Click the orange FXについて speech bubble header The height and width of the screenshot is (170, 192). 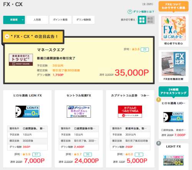click(x=174, y=7)
